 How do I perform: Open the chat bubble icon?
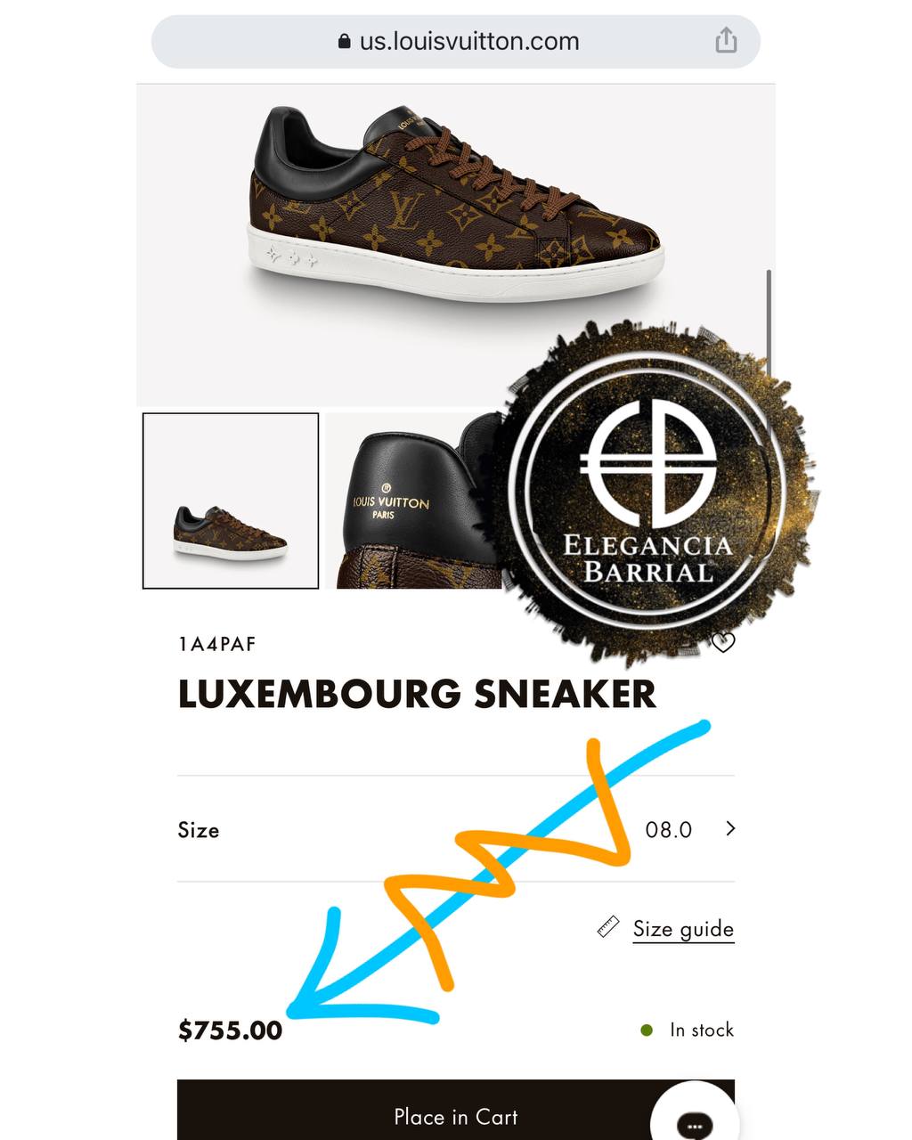695,1124
